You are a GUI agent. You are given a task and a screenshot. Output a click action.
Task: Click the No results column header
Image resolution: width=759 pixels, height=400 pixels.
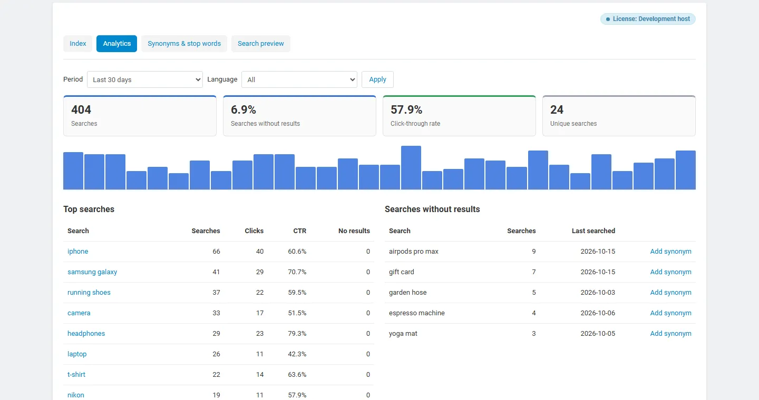coord(354,231)
